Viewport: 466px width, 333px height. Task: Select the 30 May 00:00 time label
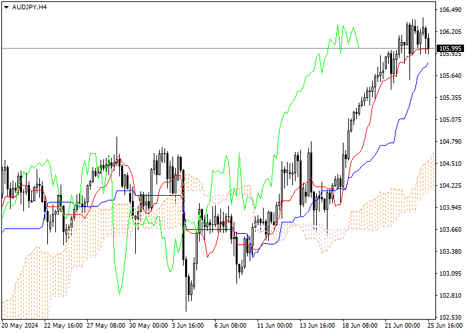[x=149, y=326]
